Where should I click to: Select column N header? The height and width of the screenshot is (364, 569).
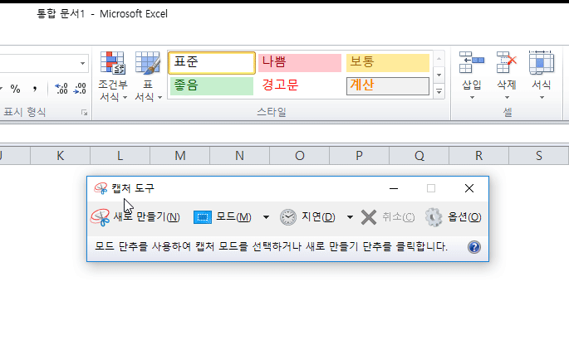click(239, 156)
